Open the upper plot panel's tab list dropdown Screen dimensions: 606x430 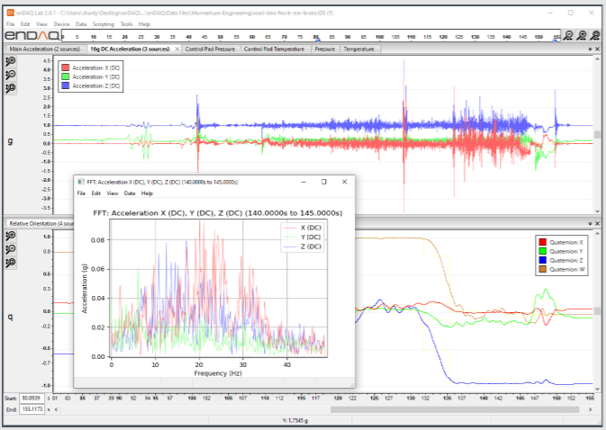[x=590, y=49]
